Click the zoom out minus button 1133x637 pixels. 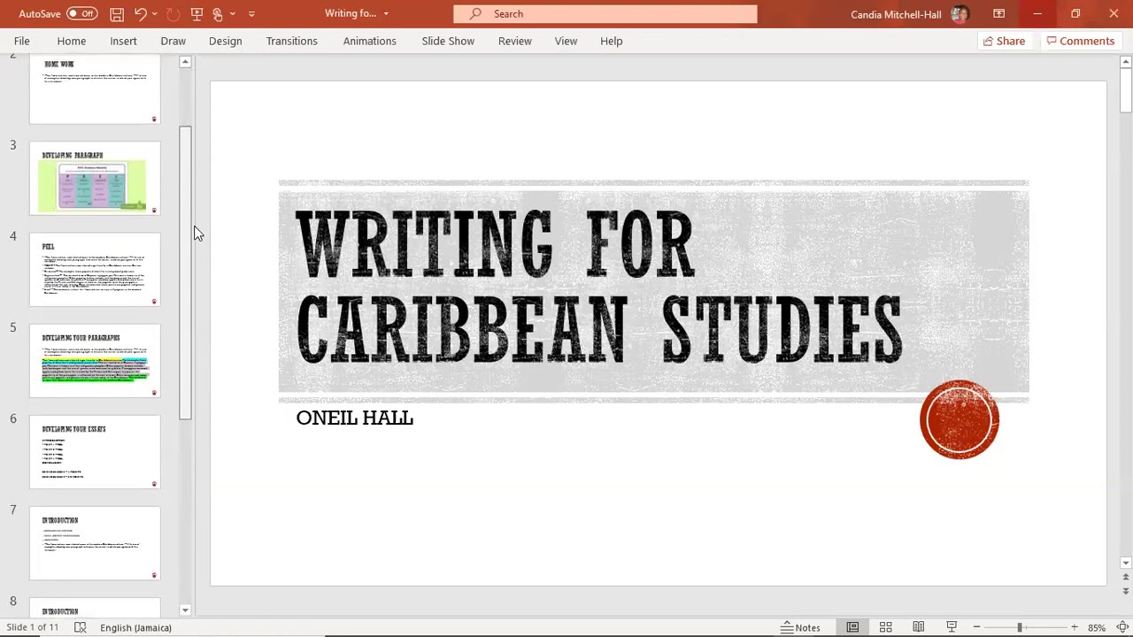point(976,627)
